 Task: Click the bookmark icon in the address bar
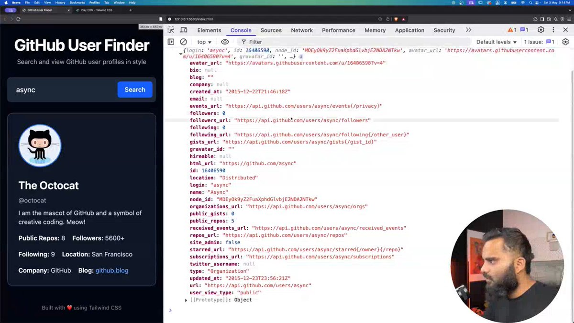pyautogui.click(x=161, y=19)
